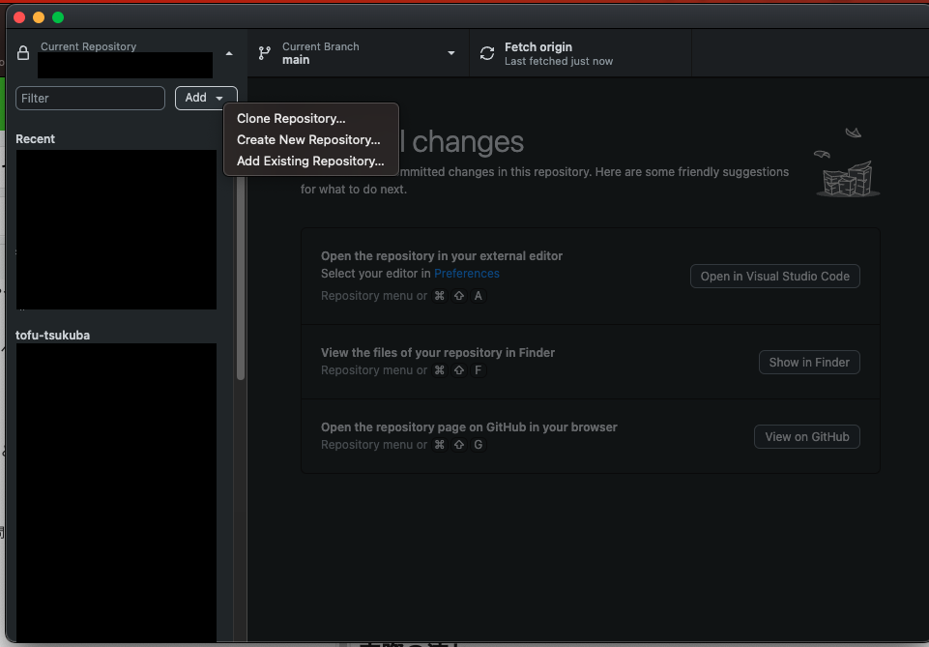Click the Fetch origin sync icon
This screenshot has height=647, width=929.
486,52
